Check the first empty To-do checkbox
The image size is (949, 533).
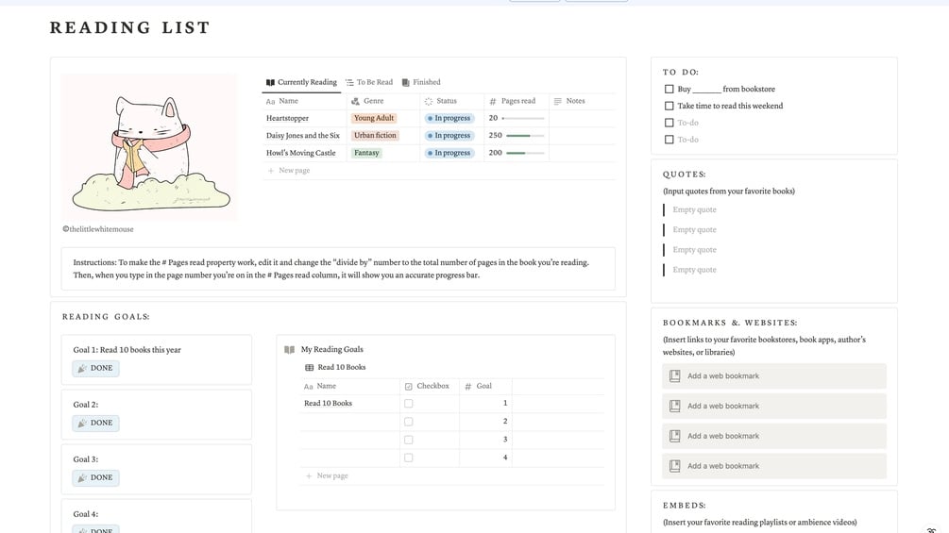(669, 123)
